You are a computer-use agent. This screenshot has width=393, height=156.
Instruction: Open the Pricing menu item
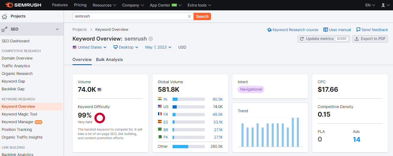point(80,5)
